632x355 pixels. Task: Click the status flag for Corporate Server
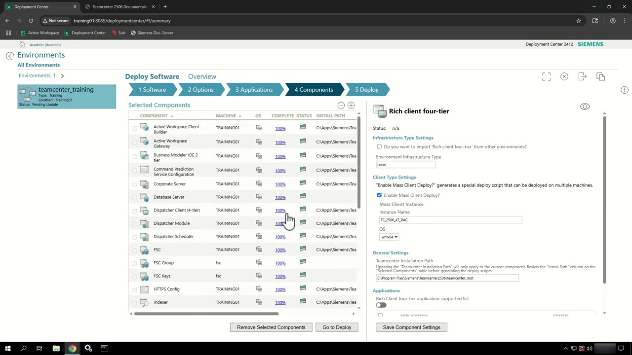(303, 183)
